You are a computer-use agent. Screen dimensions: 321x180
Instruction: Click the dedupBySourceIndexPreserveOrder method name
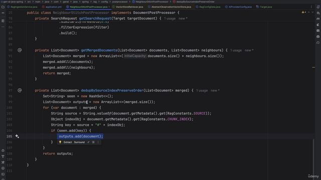pyautogui.click(x=112, y=90)
